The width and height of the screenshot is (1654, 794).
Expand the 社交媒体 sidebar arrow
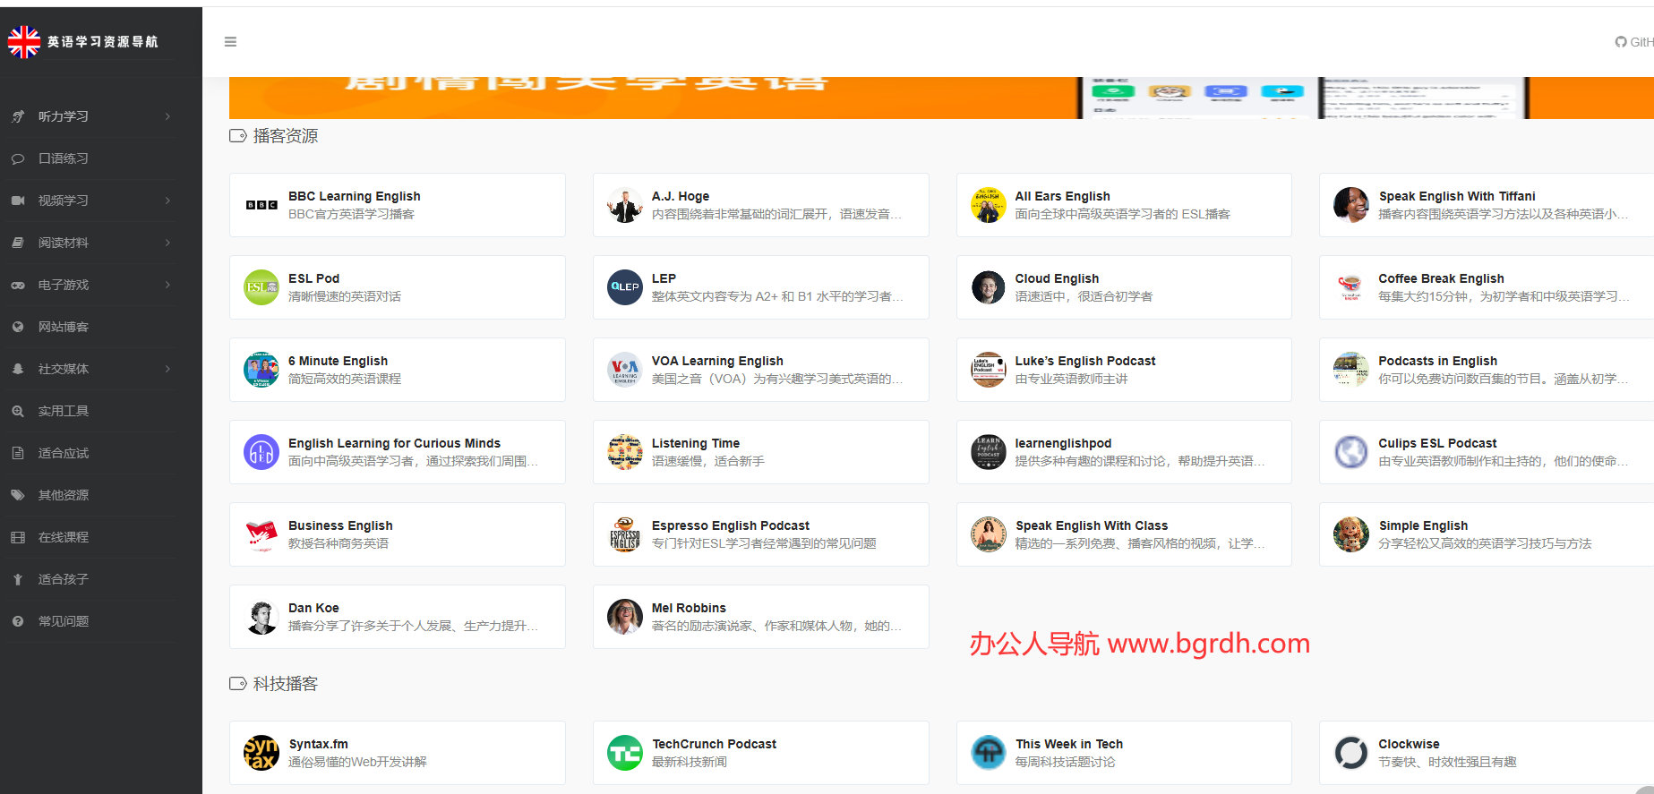[167, 369]
